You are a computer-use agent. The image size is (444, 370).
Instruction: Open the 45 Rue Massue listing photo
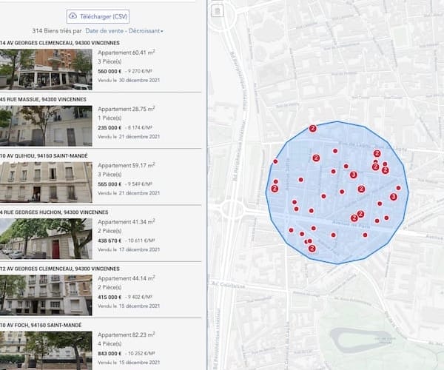[46, 124]
